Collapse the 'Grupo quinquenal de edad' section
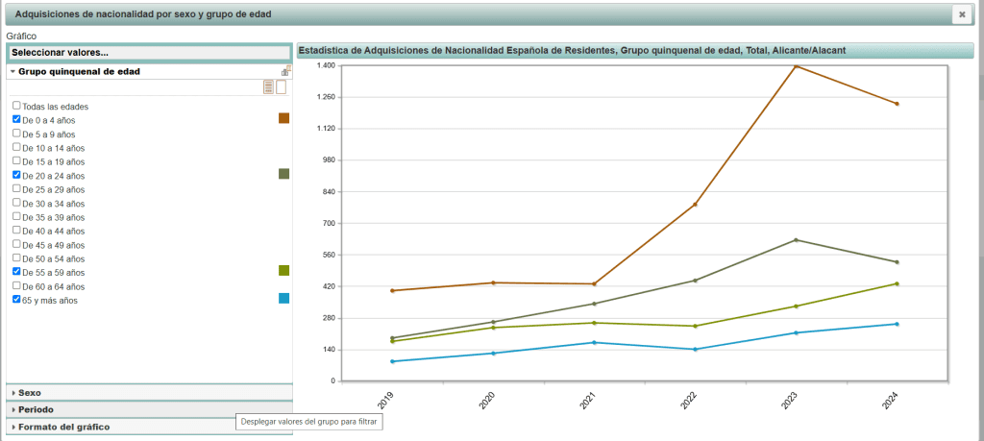 click(x=79, y=71)
